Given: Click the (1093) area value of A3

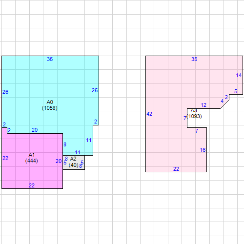Looking at the screenshot, I should pyautogui.click(x=194, y=116).
